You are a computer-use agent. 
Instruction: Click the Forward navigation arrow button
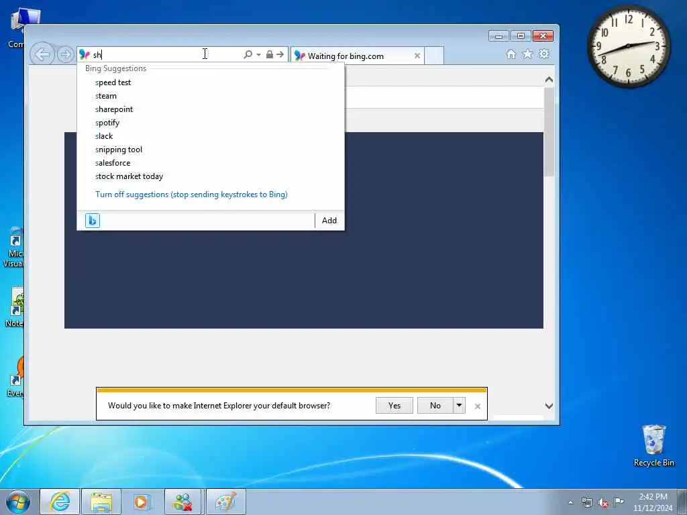[x=65, y=55]
